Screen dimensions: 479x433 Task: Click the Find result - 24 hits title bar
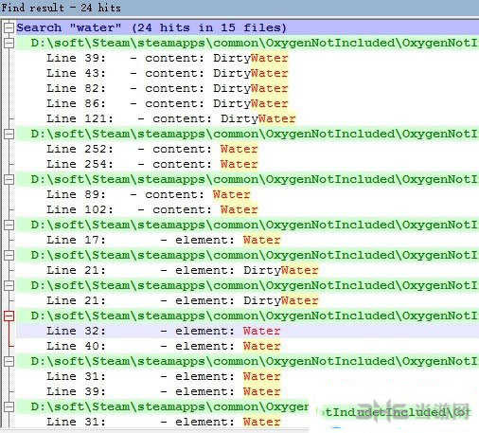point(239,8)
